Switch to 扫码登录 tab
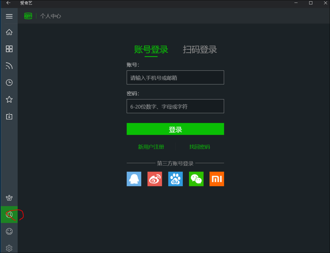Screen dimensions: 330x253 pyautogui.click(x=200, y=50)
